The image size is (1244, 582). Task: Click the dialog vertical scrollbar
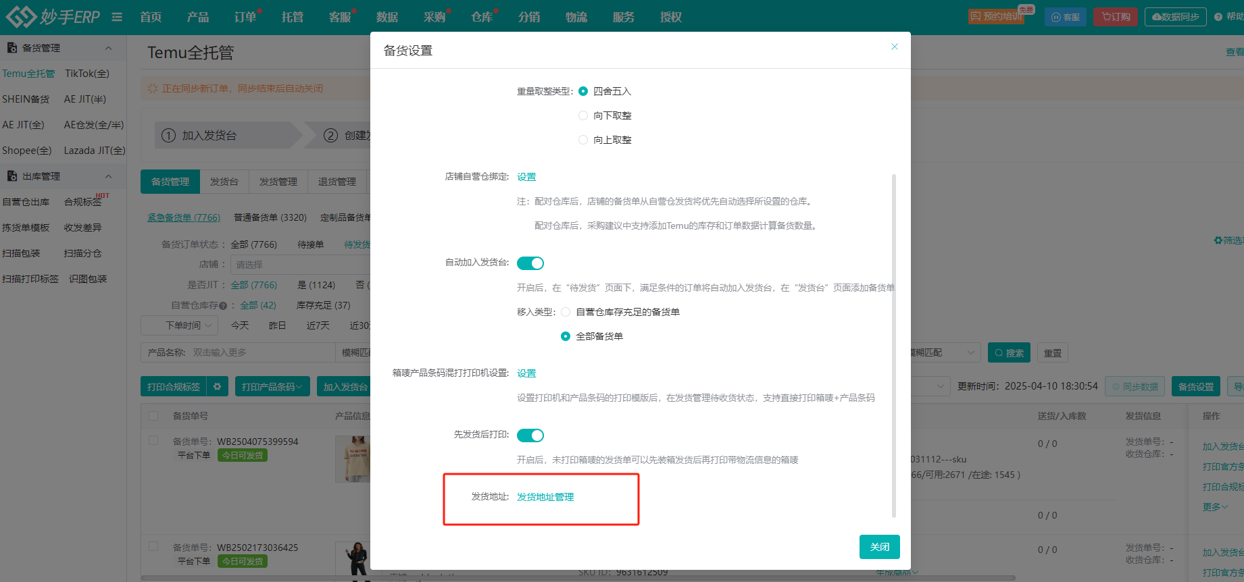point(894,346)
